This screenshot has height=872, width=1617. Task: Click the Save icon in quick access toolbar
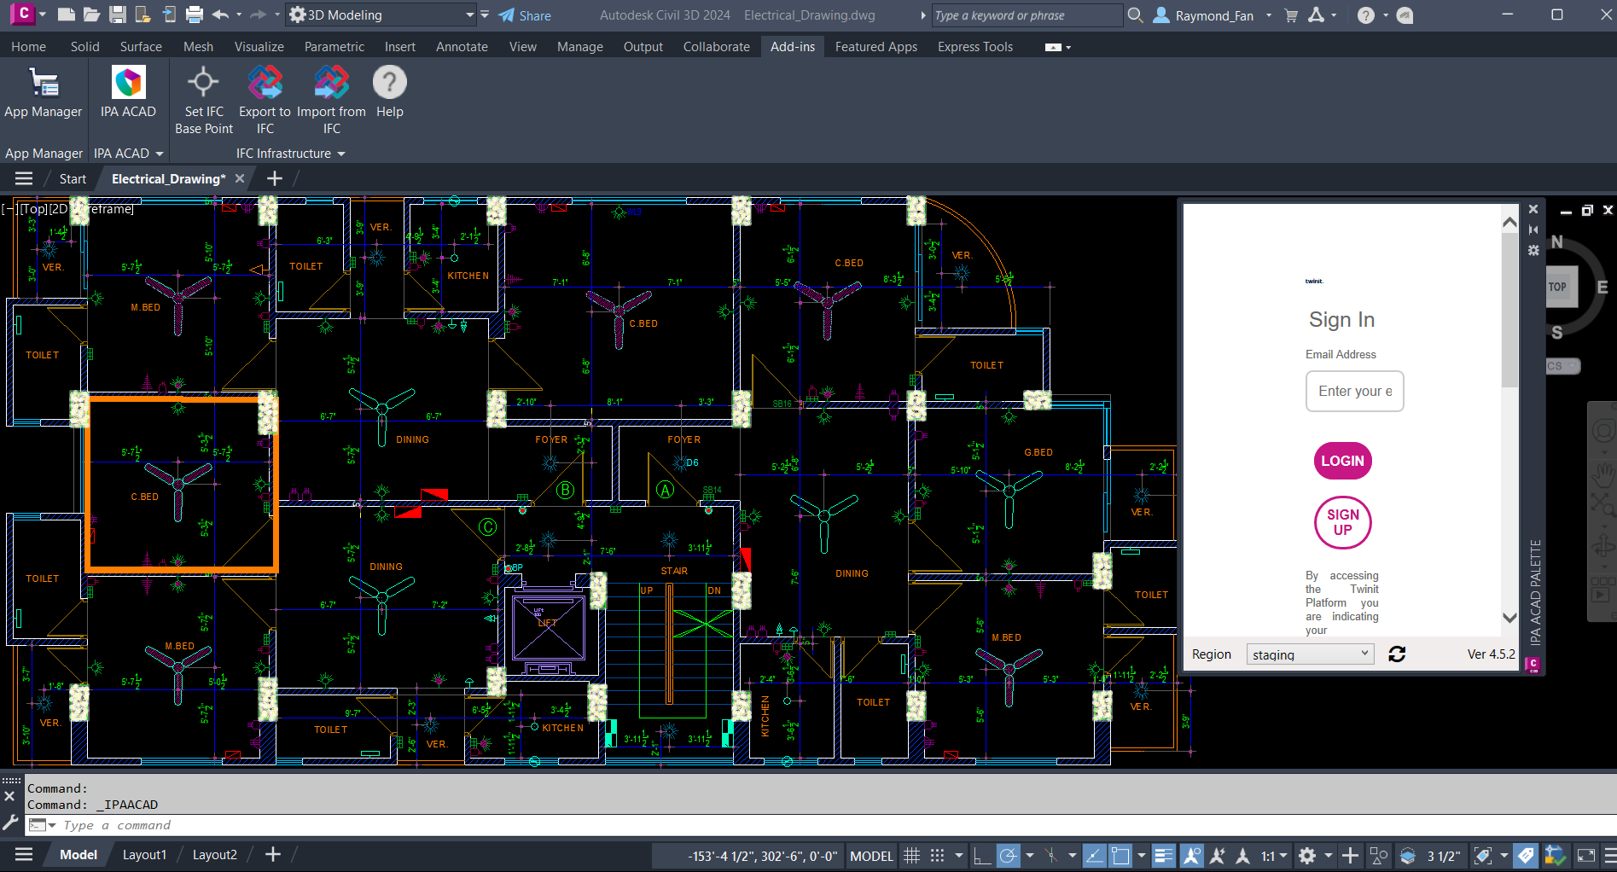(x=118, y=15)
